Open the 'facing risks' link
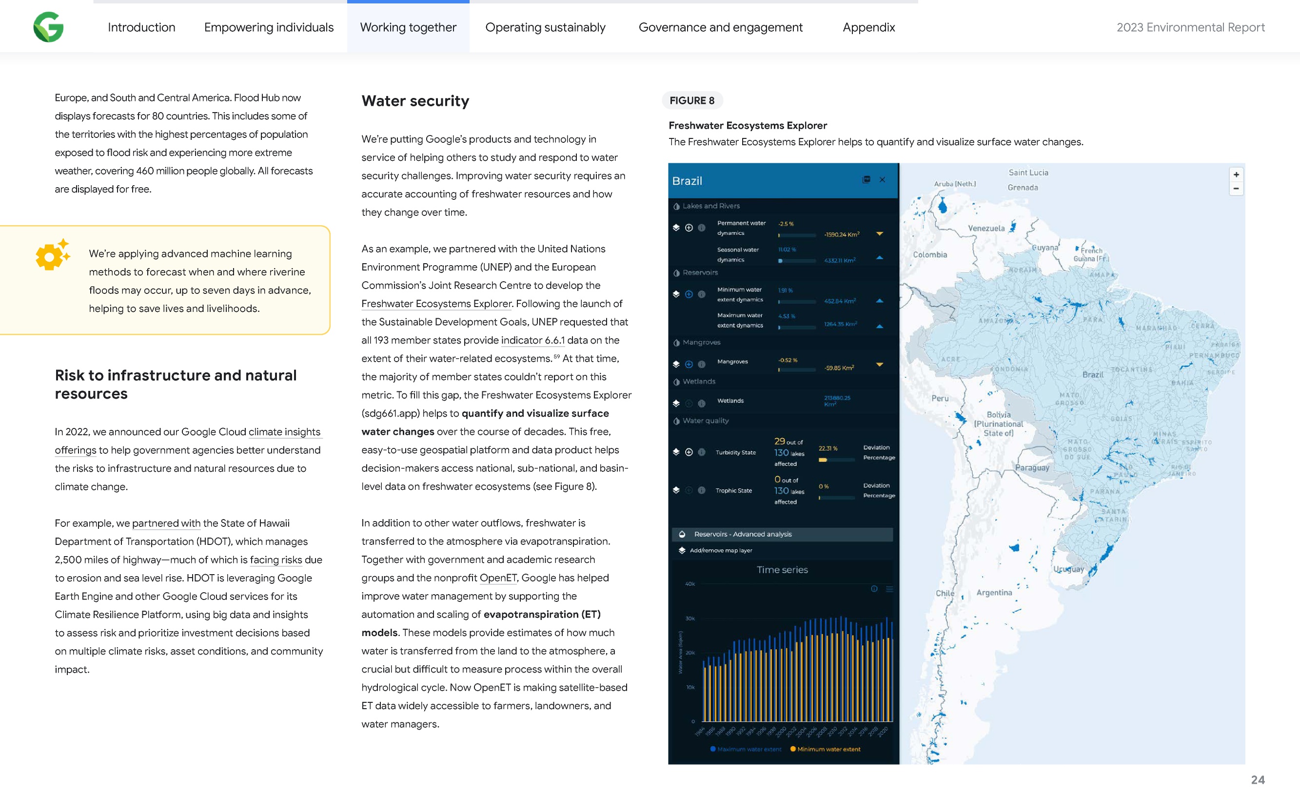The image size is (1300, 812). pos(276,560)
